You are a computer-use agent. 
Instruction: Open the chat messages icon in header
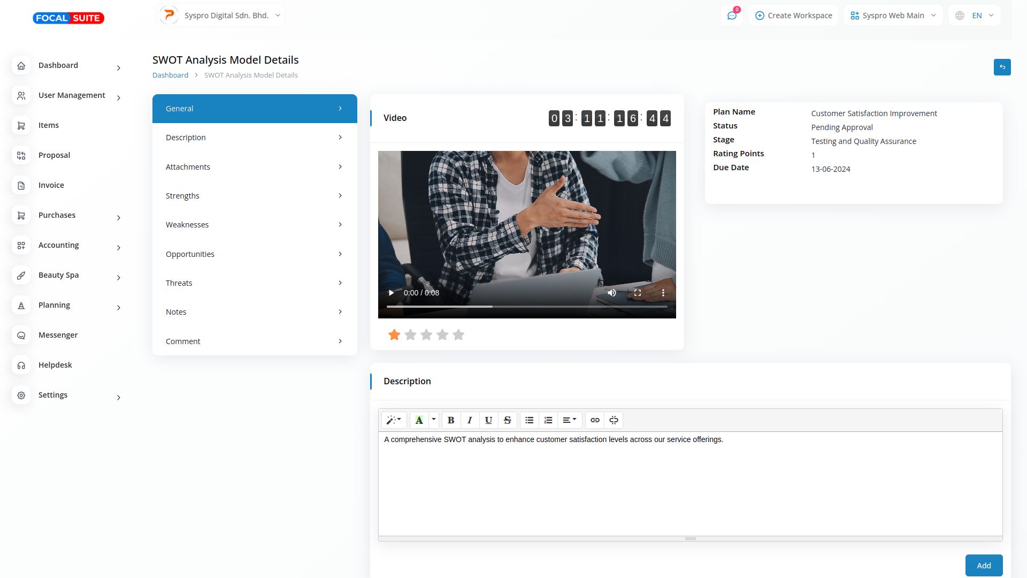coord(732,16)
